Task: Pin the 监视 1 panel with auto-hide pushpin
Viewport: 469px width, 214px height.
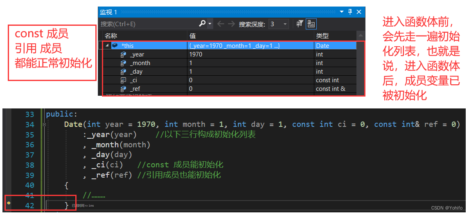Action: (x=350, y=12)
